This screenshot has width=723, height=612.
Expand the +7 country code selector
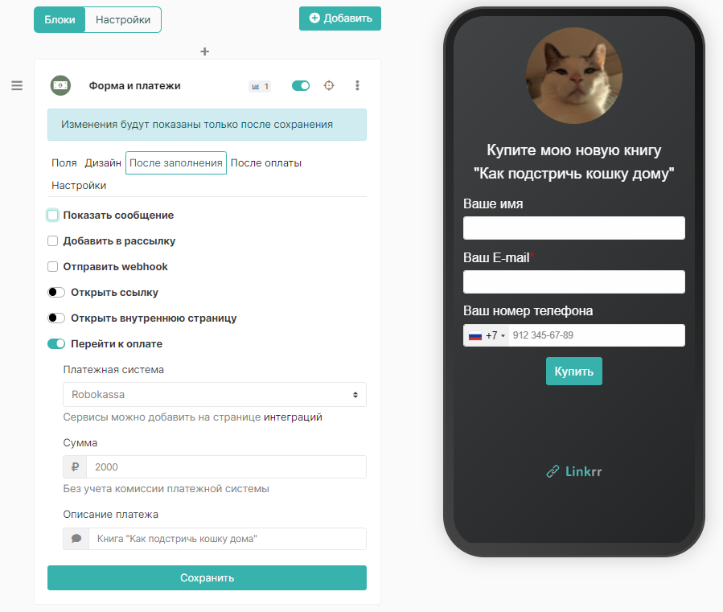pyautogui.click(x=487, y=335)
